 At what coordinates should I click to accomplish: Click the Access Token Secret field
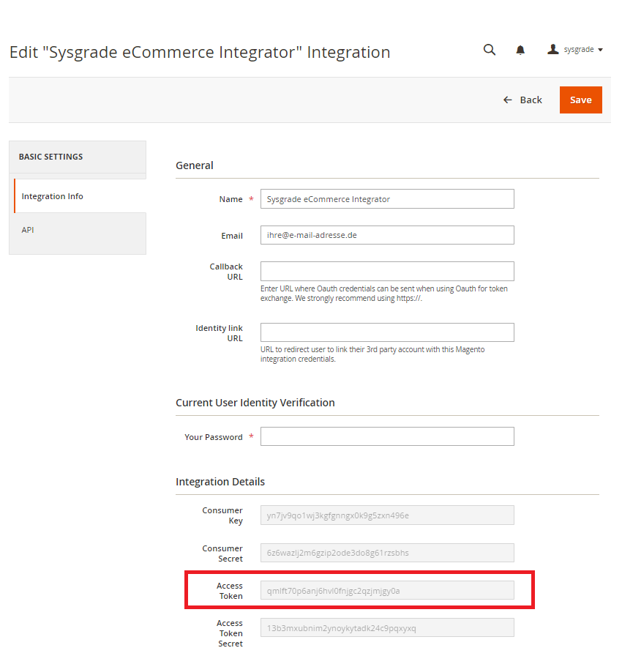pyautogui.click(x=387, y=627)
